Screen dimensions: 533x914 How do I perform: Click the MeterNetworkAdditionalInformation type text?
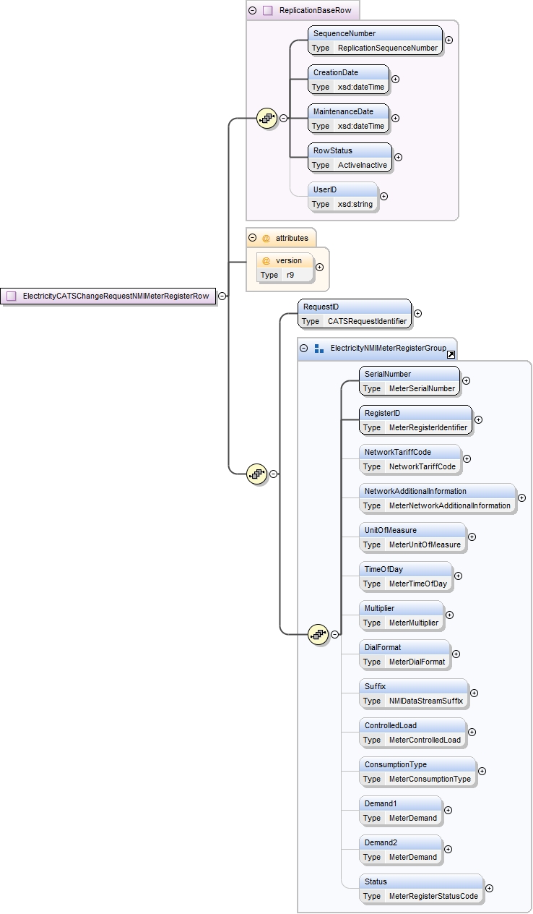pos(450,505)
